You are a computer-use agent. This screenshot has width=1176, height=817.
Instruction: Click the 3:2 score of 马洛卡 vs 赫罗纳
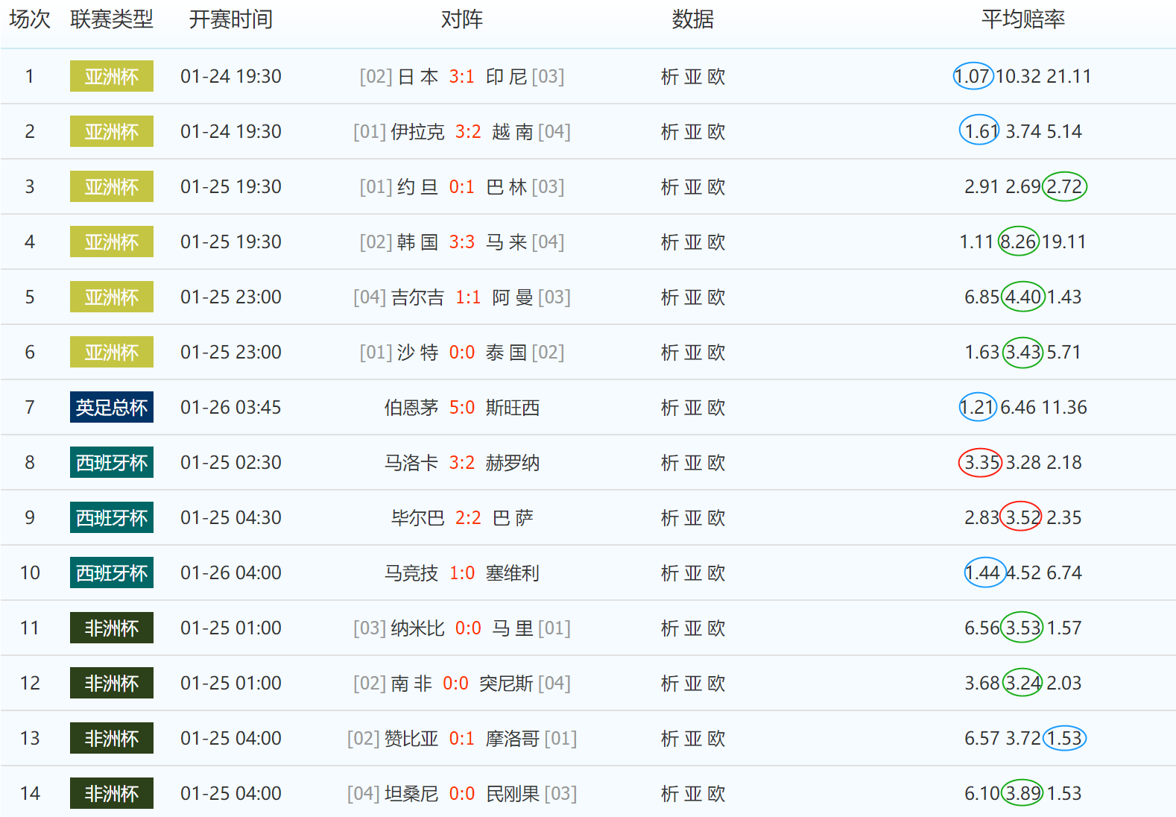click(x=461, y=463)
